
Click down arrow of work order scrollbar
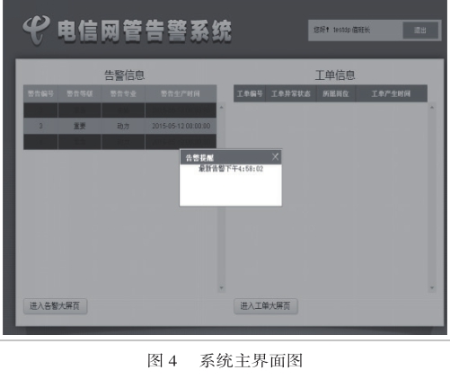(432, 287)
